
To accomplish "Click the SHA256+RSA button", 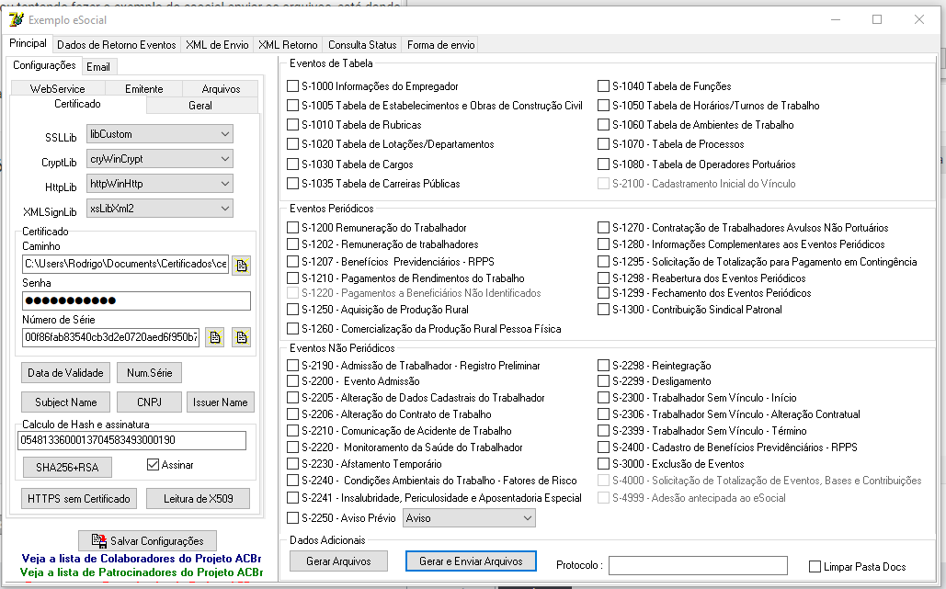I will point(67,467).
